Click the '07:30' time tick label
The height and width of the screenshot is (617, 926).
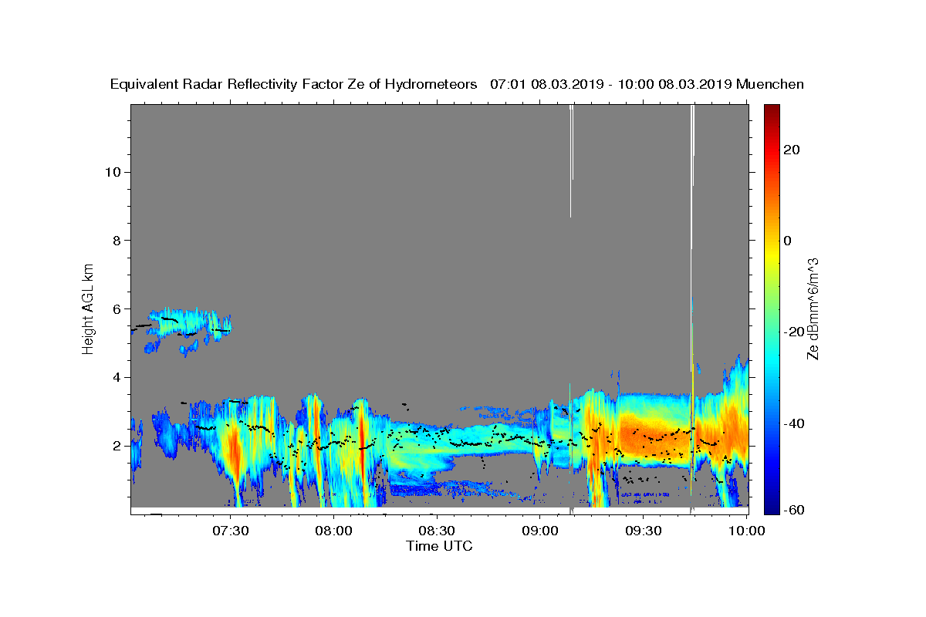tap(231, 531)
